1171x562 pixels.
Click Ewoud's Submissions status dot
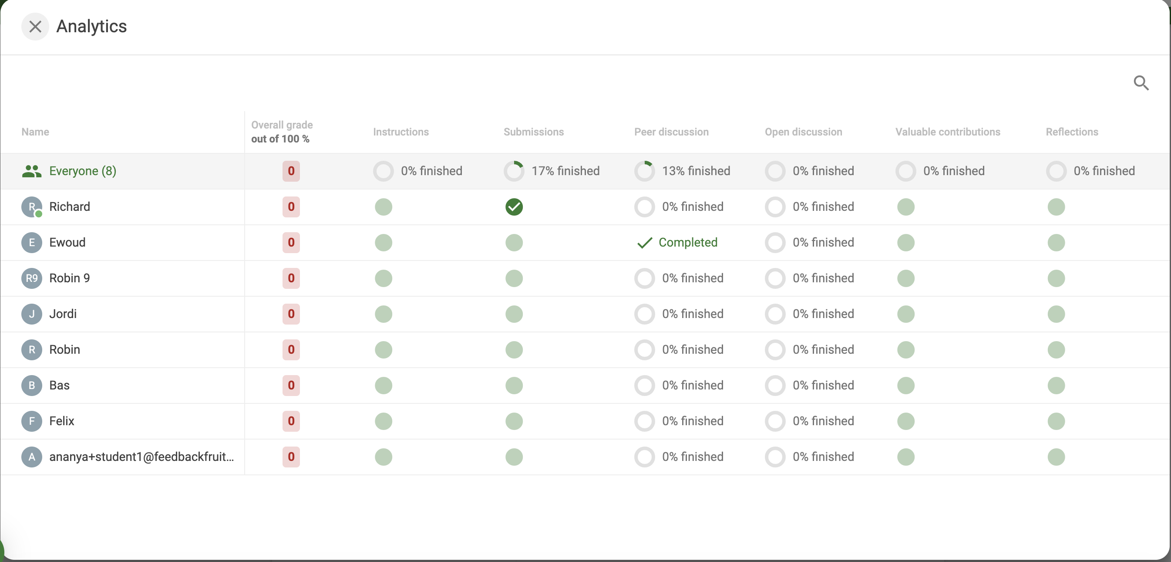(x=514, y=243)
